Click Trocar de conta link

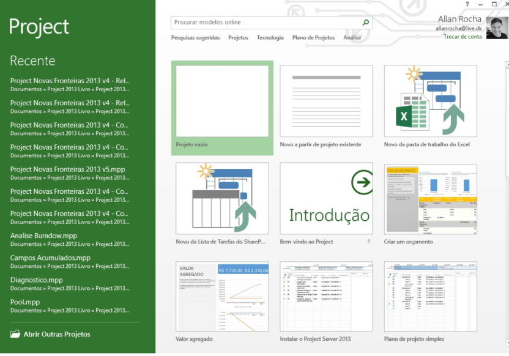462,37
